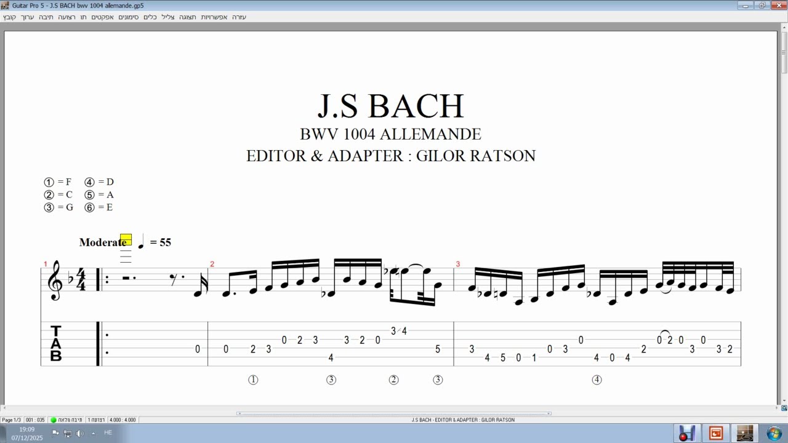Image resolution: width=788 pixels, height=443 pixels.
Task: Click the BWV 1004 ALLEMANDE subtitle
Action: (390, 134)
